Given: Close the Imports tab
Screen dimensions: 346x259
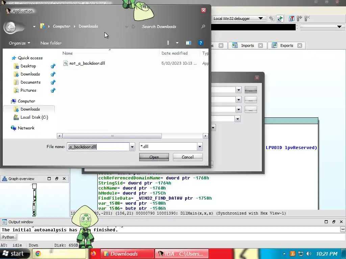Looking at the screenshot, I should click(261, 46).
